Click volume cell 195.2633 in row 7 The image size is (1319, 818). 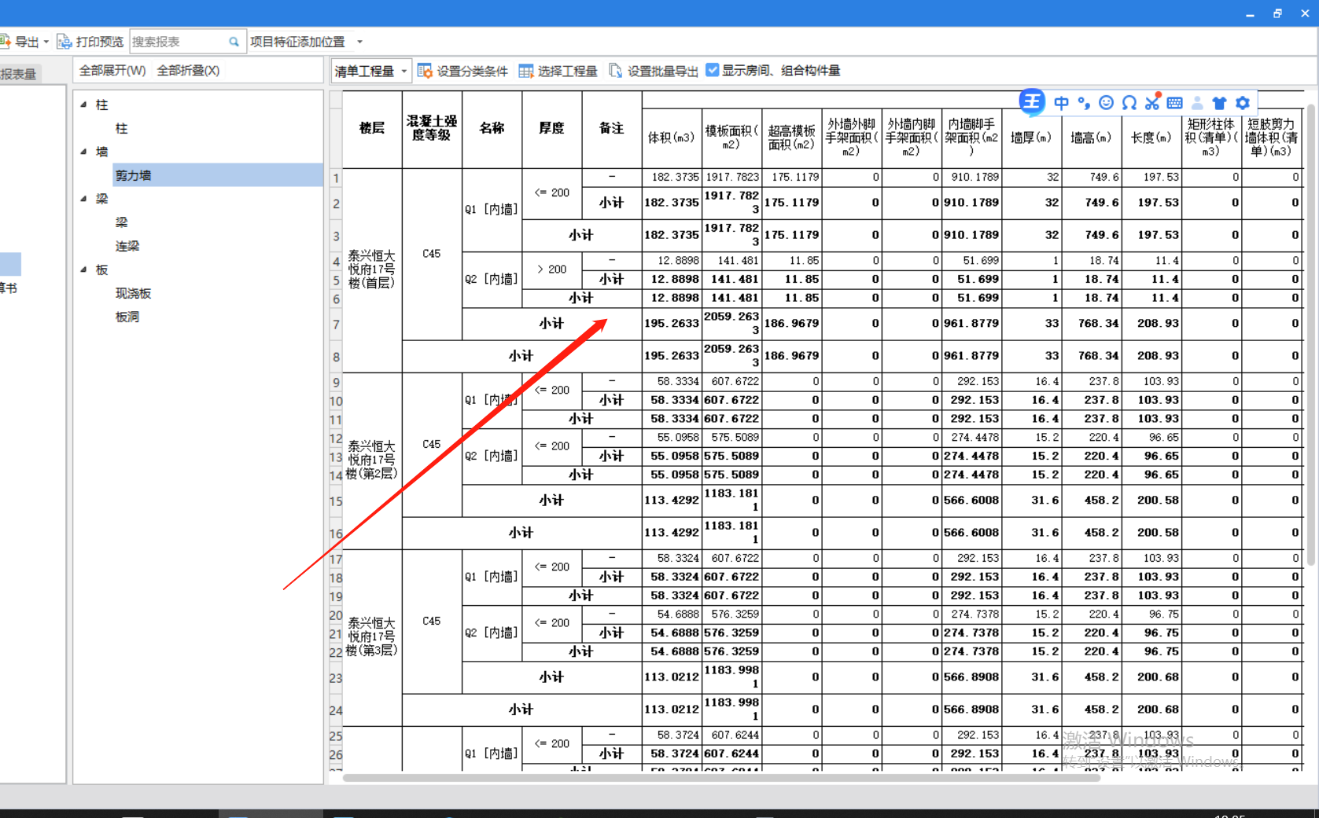[671, 323]
